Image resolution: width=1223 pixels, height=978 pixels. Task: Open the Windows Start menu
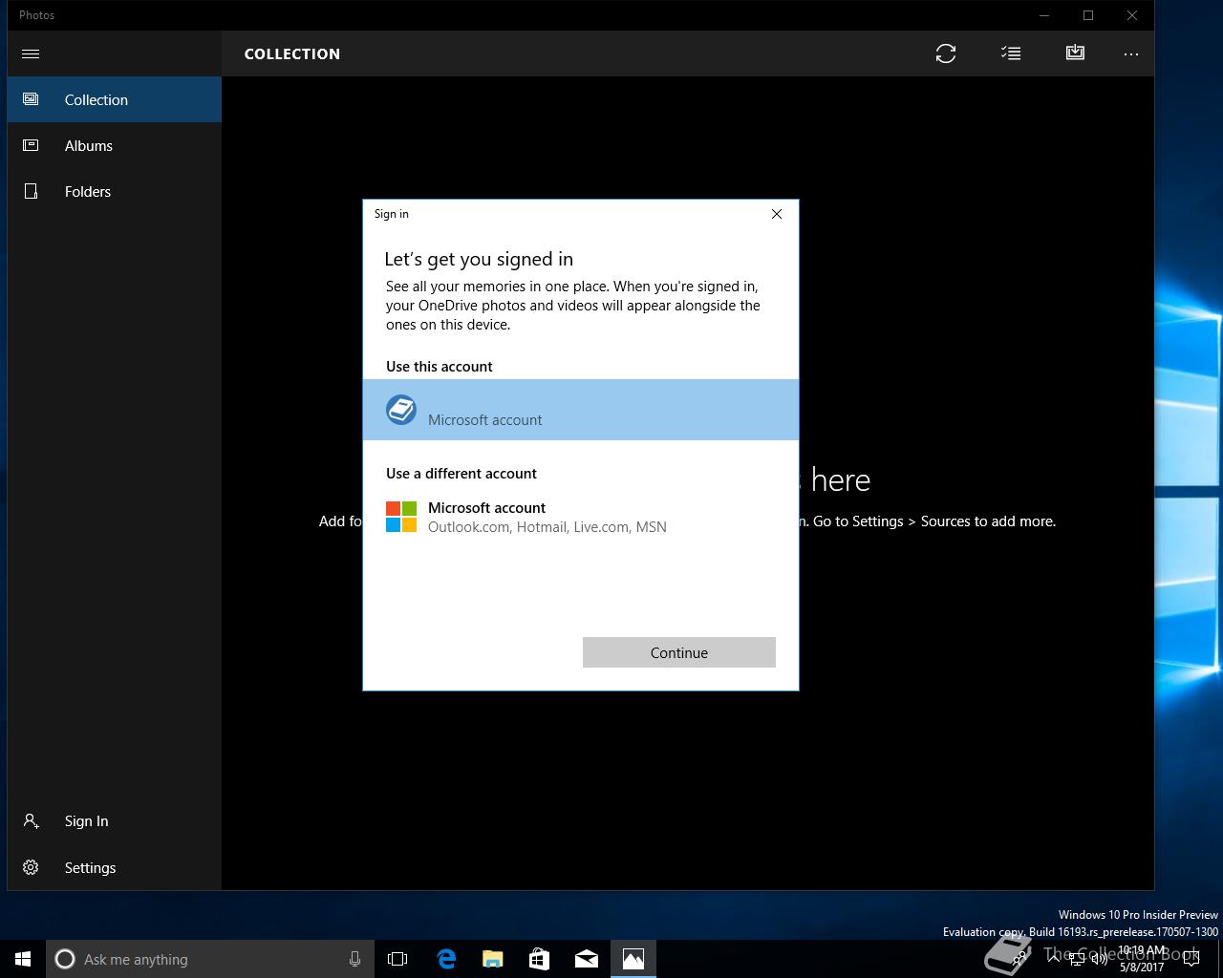[x=23, y=959]
